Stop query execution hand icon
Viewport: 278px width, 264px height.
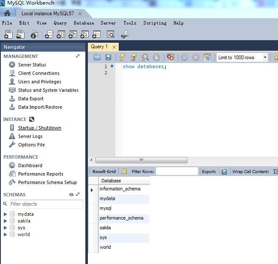click(156, 58)
